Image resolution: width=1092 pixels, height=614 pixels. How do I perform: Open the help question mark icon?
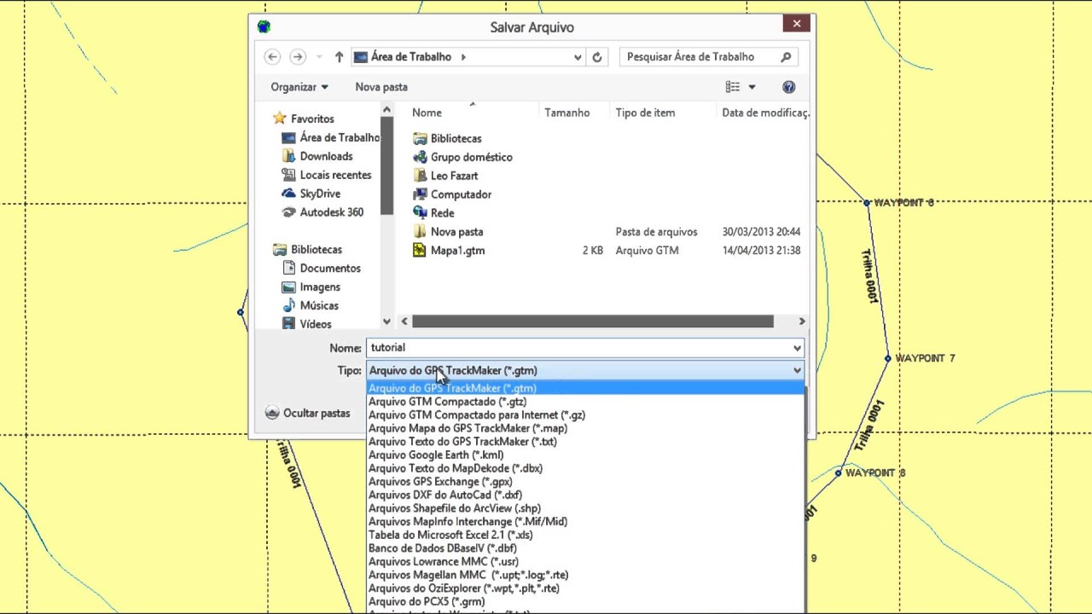tap(789, 87)
